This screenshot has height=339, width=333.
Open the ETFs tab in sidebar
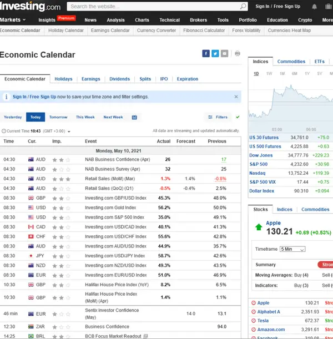pos(319,62)
